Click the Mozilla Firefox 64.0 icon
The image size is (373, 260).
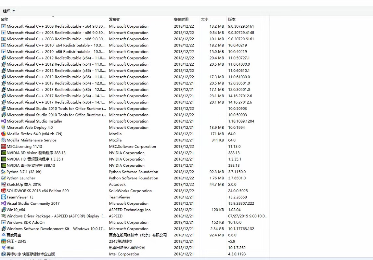4,134
